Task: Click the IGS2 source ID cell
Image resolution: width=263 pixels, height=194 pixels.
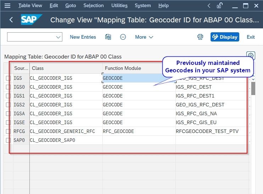Action: click(21, 105)
